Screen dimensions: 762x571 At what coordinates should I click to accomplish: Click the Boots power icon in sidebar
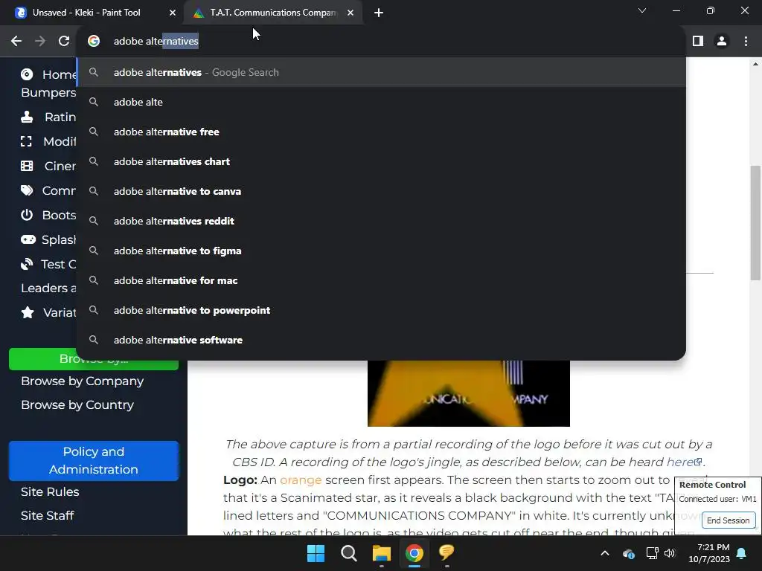(x=27, y=215)
